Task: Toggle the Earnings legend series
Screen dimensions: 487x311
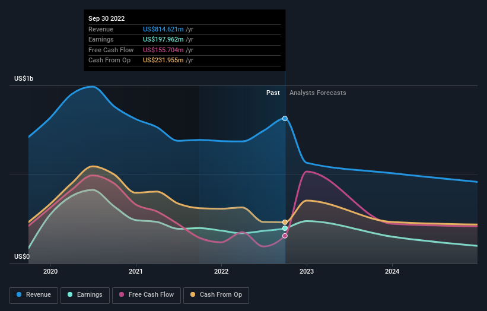Action: click(85, 295)
